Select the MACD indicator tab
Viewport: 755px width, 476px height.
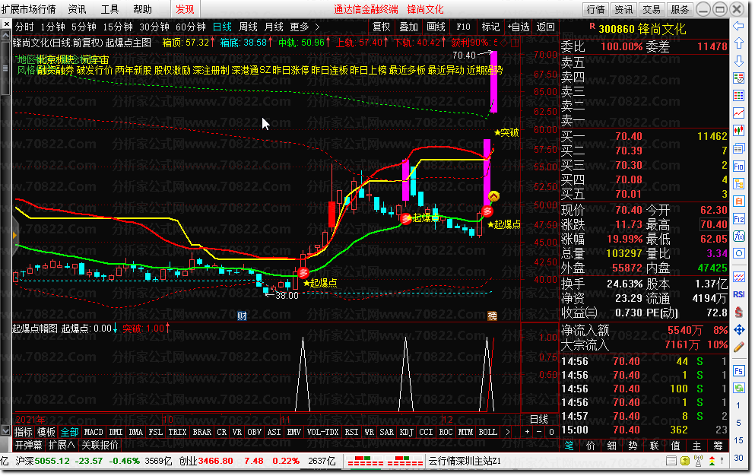[x=94, y=432]
